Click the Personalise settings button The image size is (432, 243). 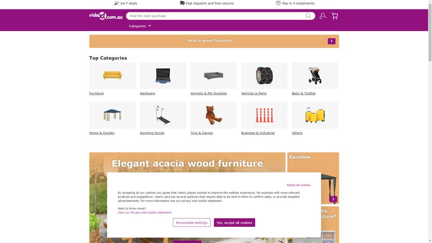pos(192,223)
